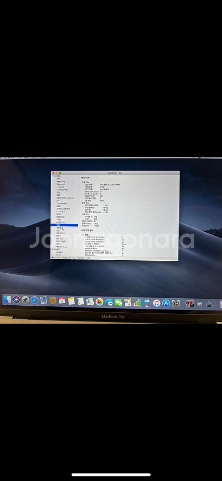Select Apple Pay sidebar entry

click(61, 182)
